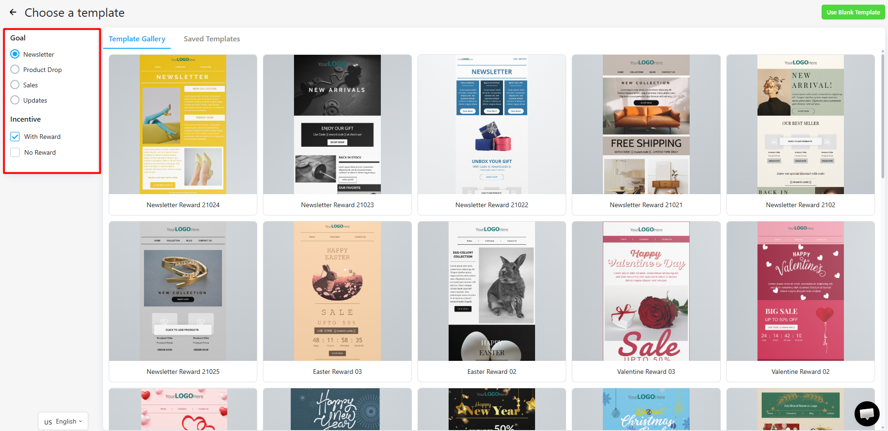Uncheck the With Reward checkbox
This screenshot has width=888, height=431.
[x=15, y=137]
